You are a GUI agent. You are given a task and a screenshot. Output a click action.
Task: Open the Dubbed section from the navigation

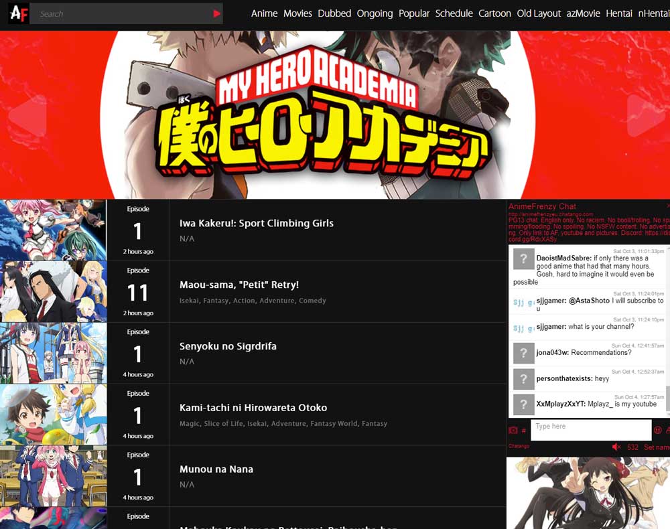334,13
